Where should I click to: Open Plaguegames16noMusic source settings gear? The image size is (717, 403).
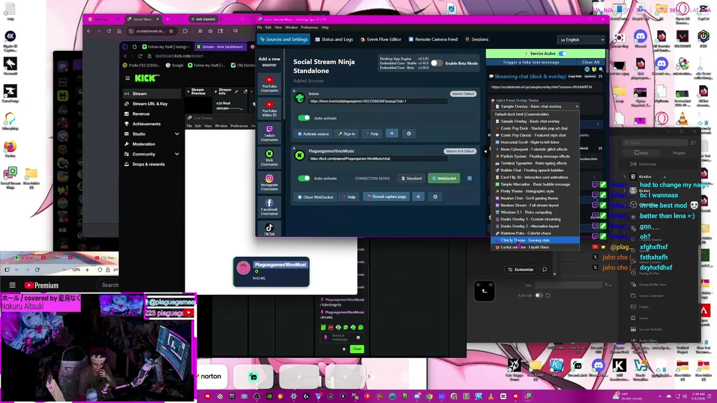tap(435, 196)
